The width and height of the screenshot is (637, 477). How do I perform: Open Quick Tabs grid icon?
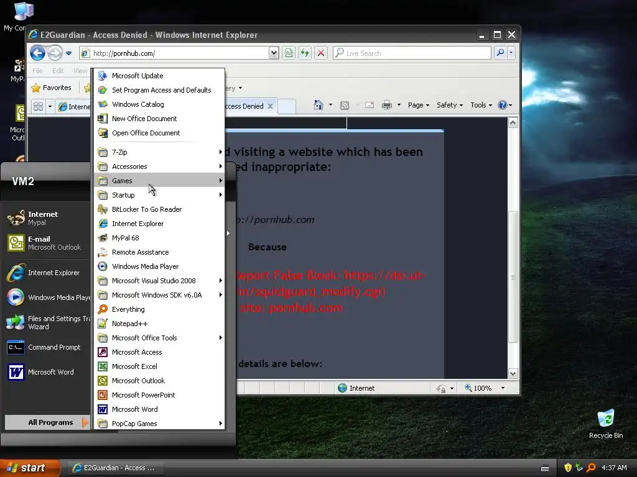pyautogui.click(x=38, y=106)
